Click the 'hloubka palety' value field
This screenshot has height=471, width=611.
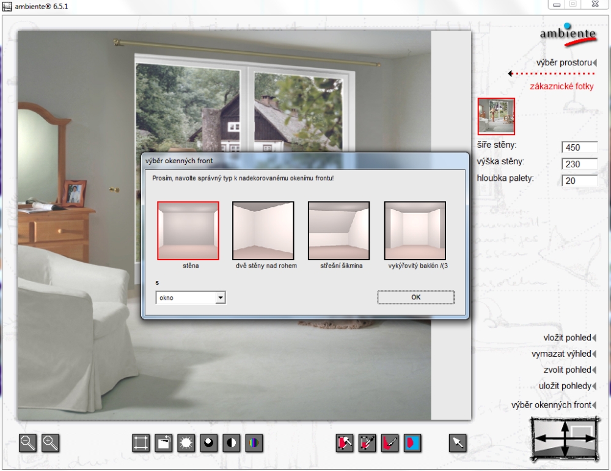579,181
